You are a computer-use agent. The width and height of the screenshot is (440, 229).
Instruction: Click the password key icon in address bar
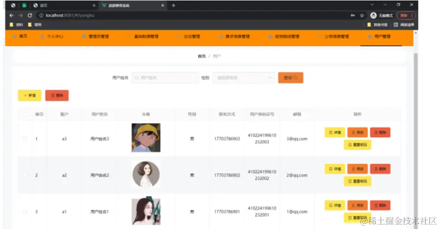(353, 15)
